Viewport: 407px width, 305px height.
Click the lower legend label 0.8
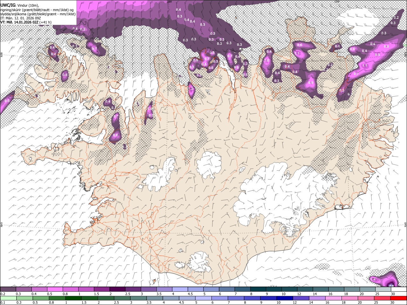click(x=52, y=302)
